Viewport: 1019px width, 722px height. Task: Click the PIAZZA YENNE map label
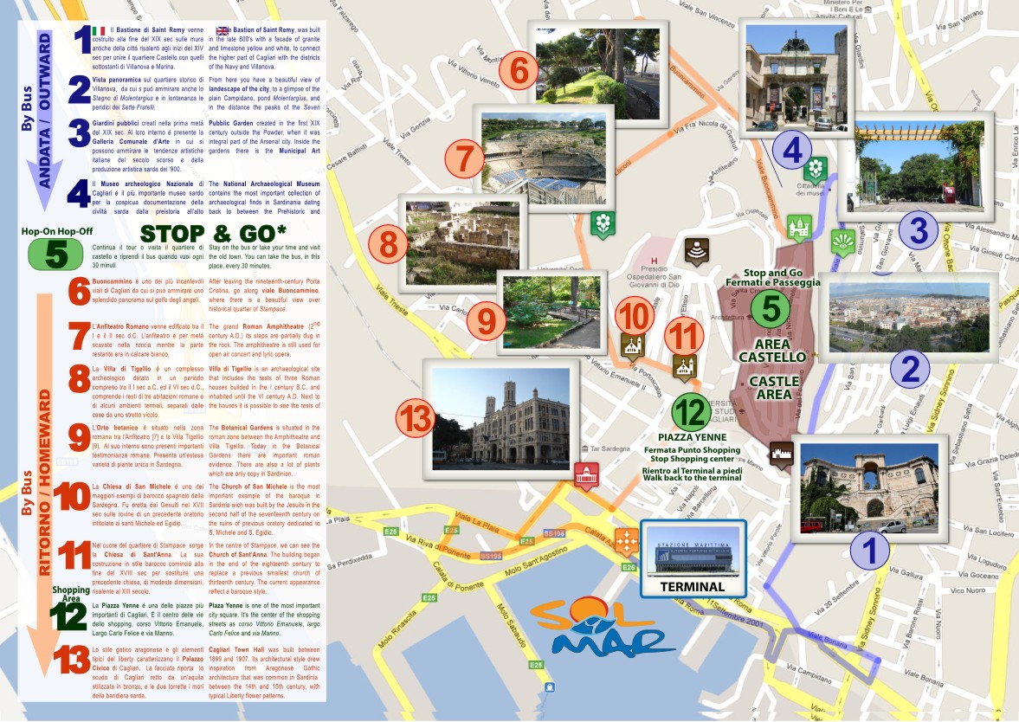[x=692, y=437]
